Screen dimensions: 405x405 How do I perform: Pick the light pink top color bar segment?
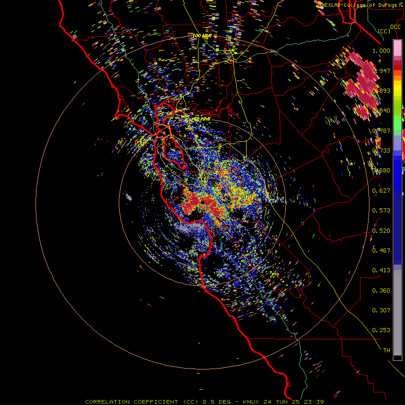(397, 48)
